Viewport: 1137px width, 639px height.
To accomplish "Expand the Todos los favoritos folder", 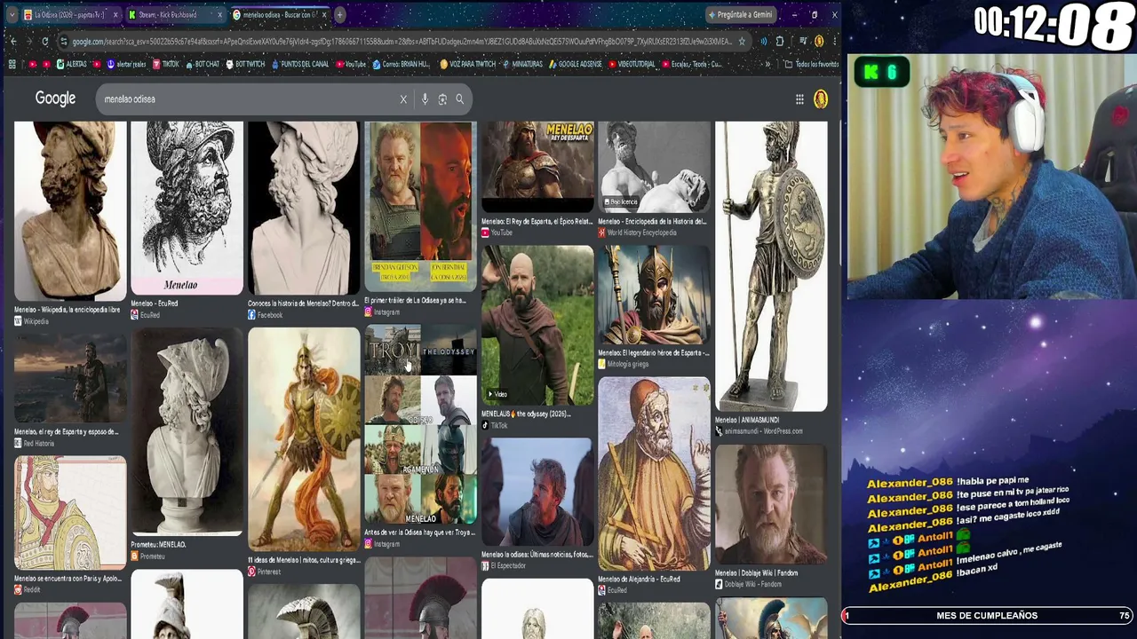I will (812, 64).
